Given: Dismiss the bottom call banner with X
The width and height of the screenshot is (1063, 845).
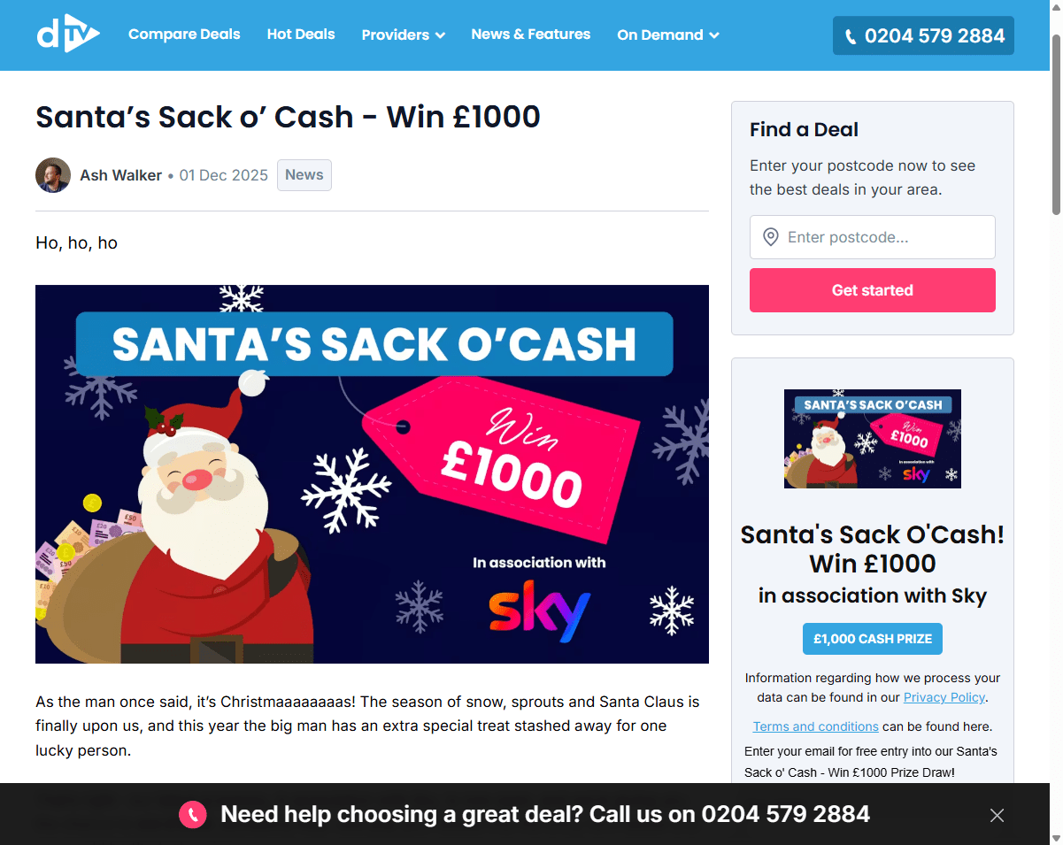Looking at the screenshot, I should (998, 815).
